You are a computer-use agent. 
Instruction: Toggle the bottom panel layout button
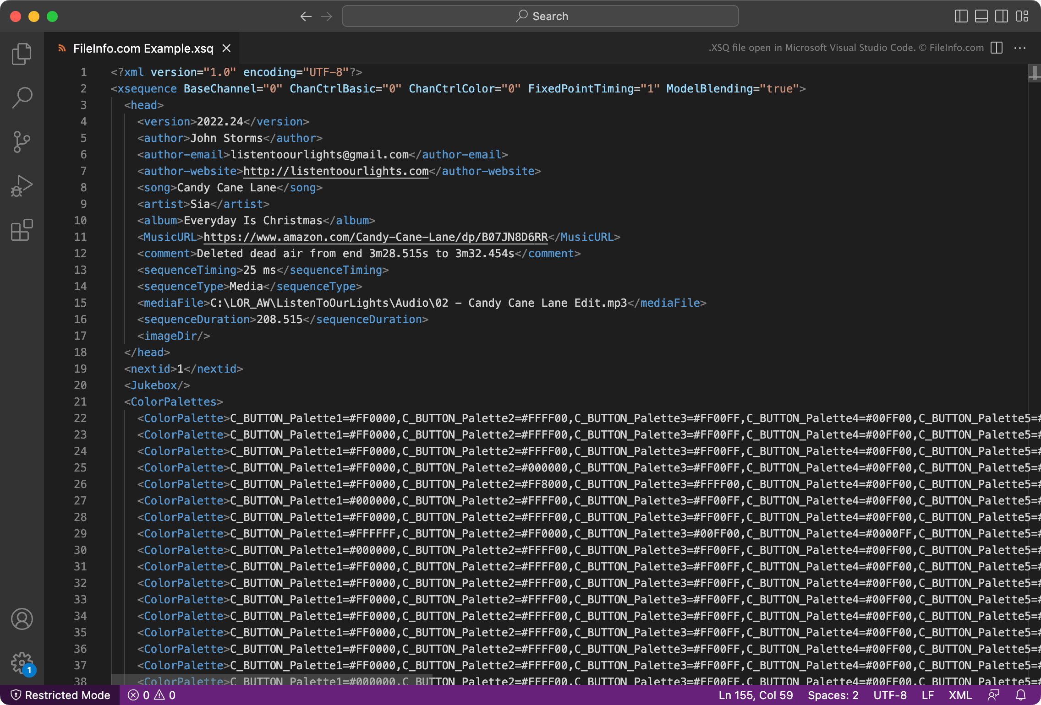pos(981,16)
